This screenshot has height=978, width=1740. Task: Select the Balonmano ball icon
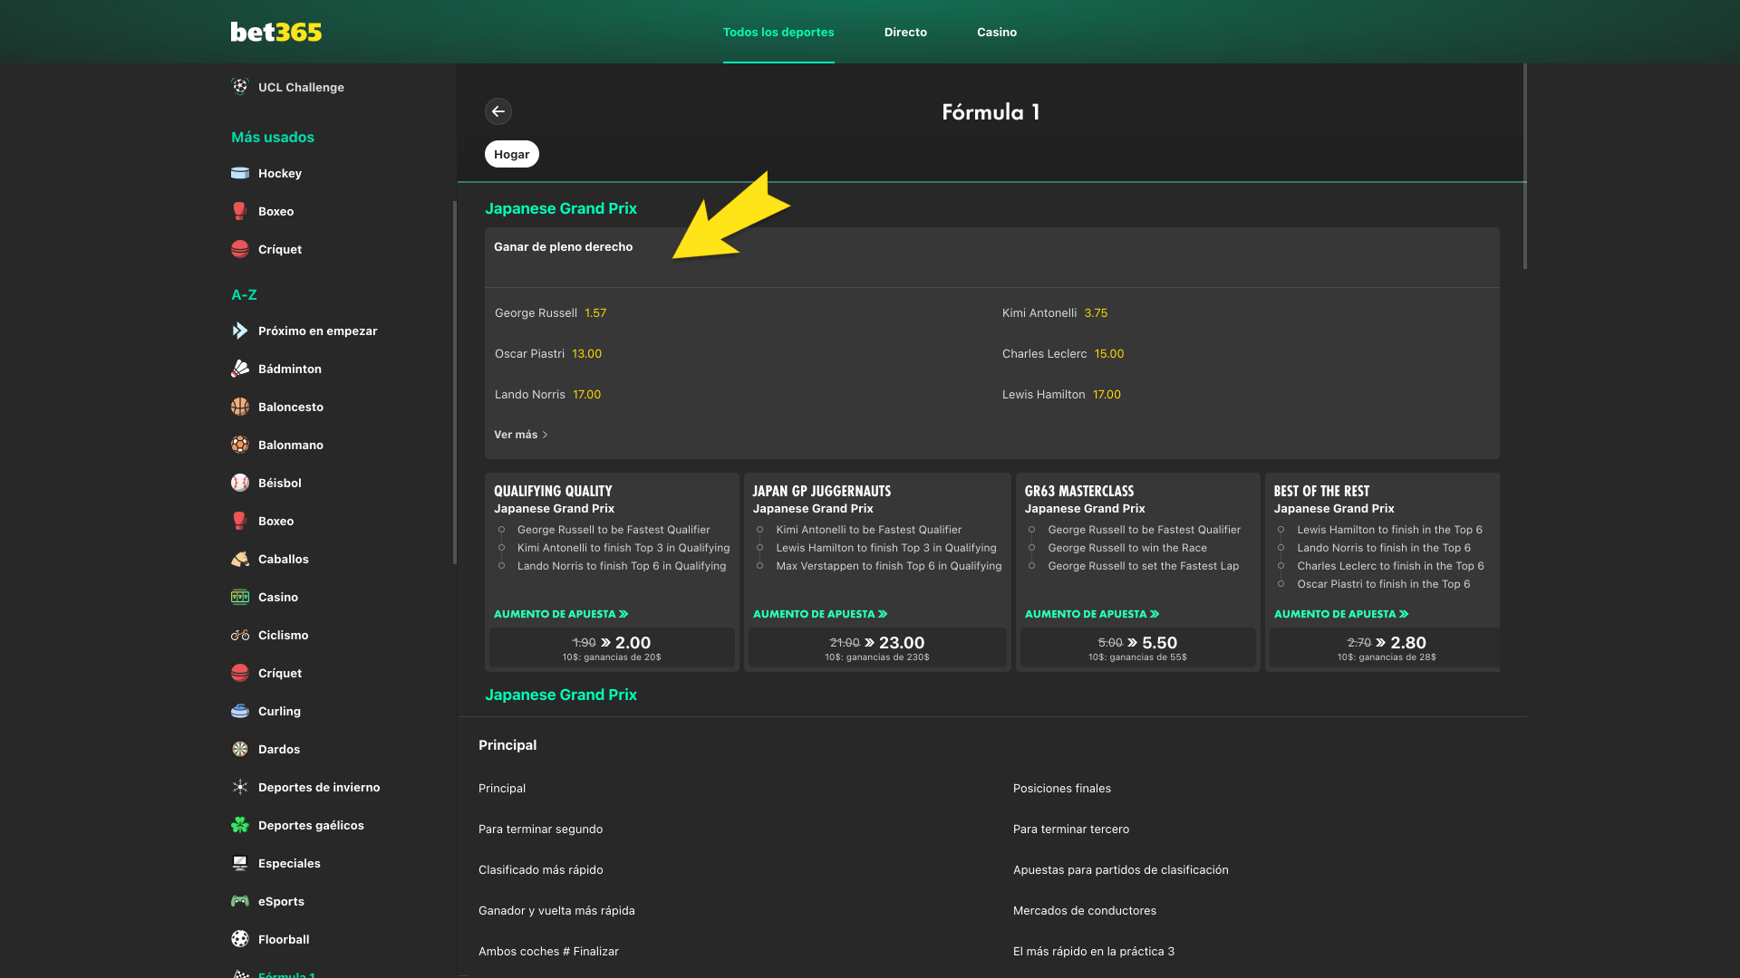tap(240, 445)
